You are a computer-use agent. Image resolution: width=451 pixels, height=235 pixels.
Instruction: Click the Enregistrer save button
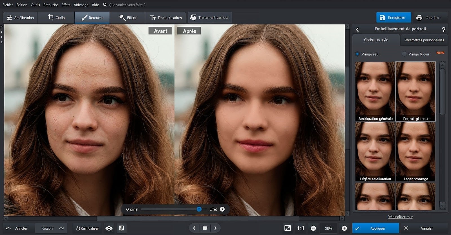click(x=393, y=17)
